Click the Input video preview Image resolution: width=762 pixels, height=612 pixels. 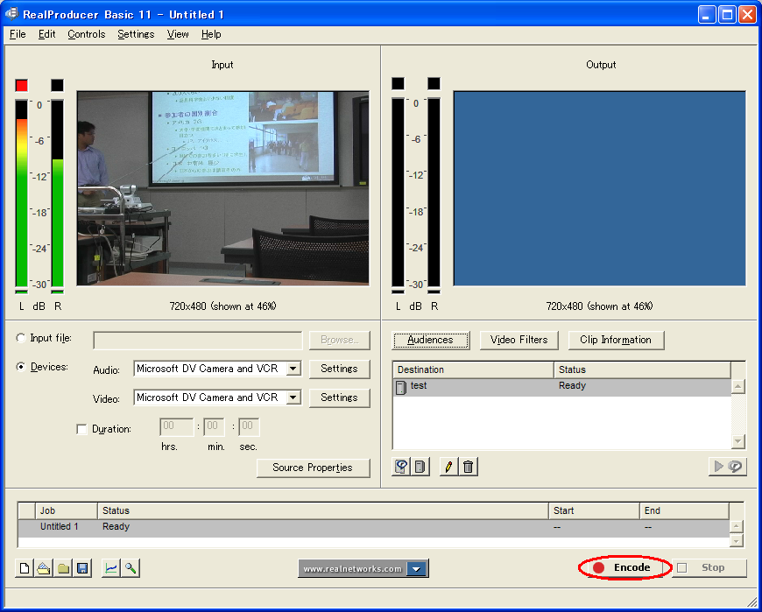point(223,188)
